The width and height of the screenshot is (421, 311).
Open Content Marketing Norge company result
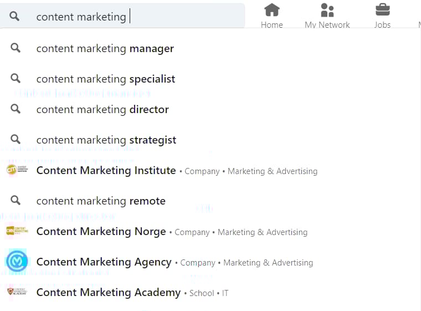coord(210,231)
